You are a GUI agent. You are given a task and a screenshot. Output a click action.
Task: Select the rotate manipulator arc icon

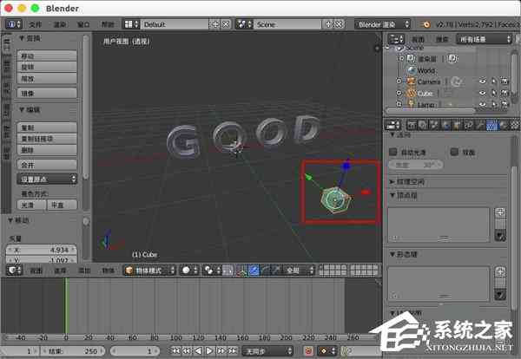(x=265, y=271)
